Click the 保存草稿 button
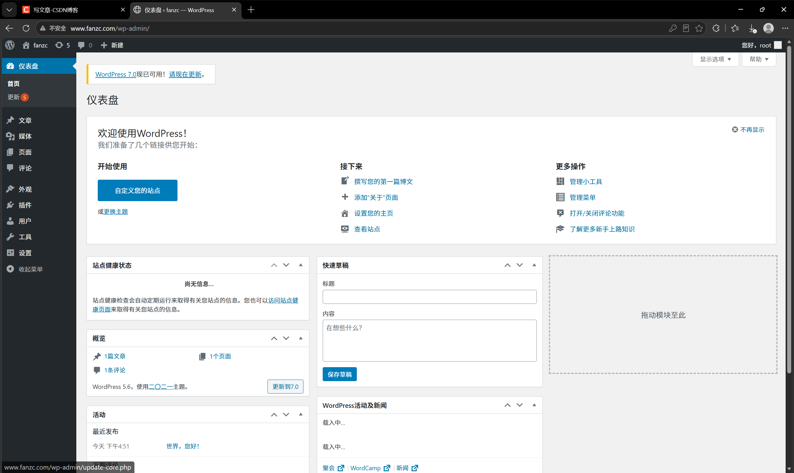 pyautogui.click(x=340, y=374)
